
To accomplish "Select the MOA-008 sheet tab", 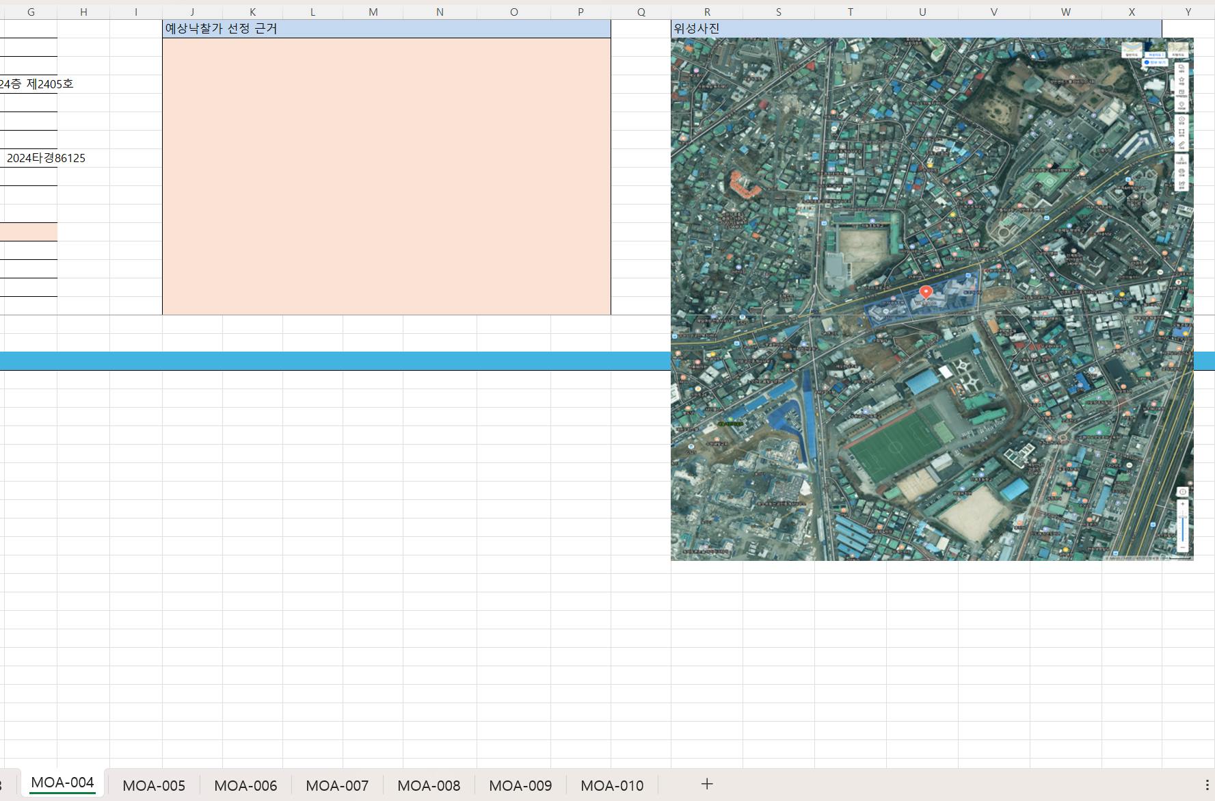I will click(429, 785).
